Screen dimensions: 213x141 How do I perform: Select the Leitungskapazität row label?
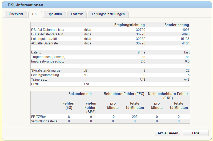[x=44, y=39]
